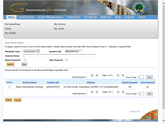Click the test1 user menu item
Image resolution: width=165 pixels, height=124 pixels.
(x=142, y=17)
